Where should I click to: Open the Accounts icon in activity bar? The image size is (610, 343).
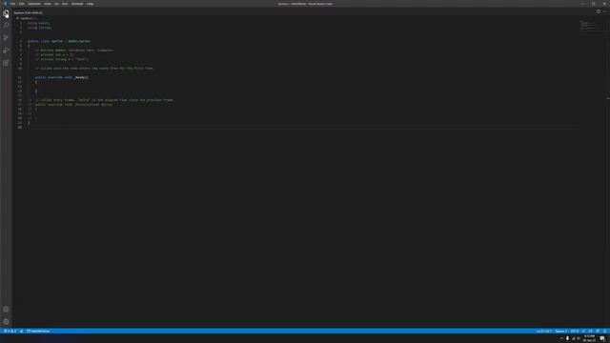tap(6, 310)
